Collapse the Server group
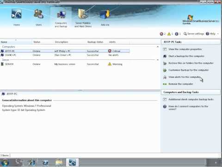222x167 pixels. pos(158,60)
